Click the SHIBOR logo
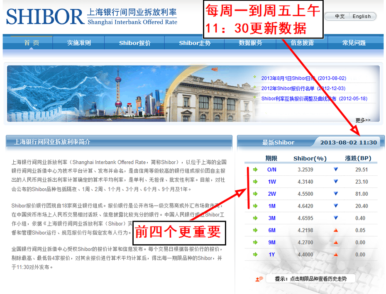Screen dimensions: 386x294 (x=92, y=16)
